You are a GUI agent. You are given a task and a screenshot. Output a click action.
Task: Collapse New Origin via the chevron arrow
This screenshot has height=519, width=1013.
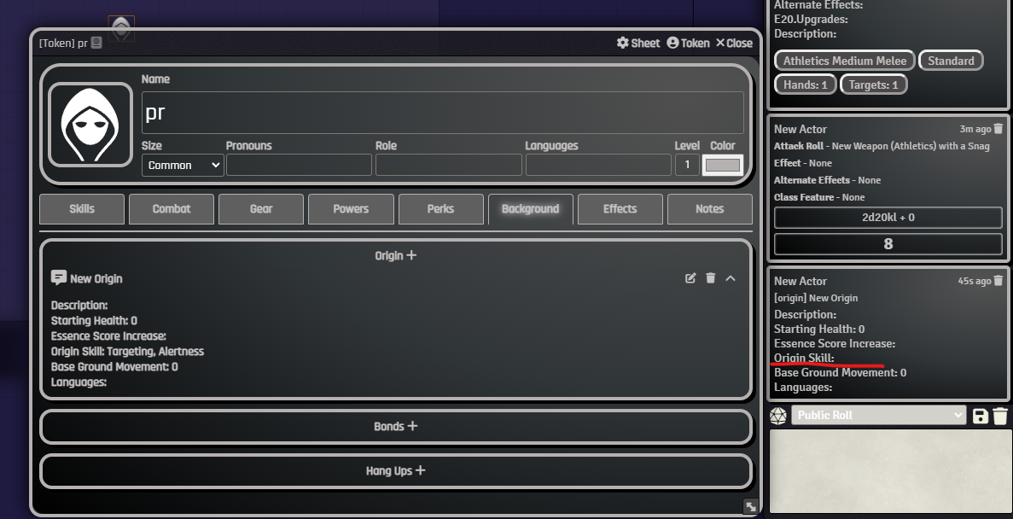click(x=731, y=277)
